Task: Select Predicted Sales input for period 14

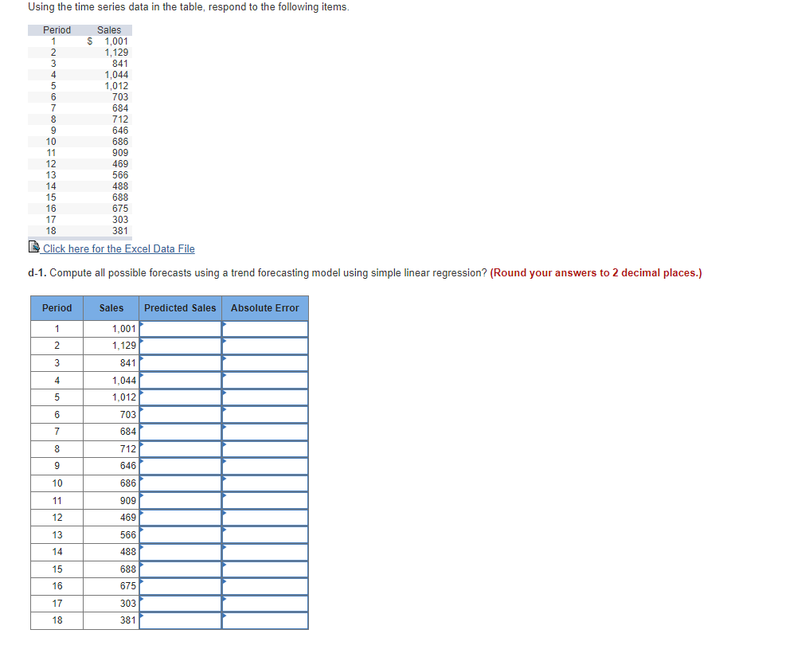Action: pos(181,552)
